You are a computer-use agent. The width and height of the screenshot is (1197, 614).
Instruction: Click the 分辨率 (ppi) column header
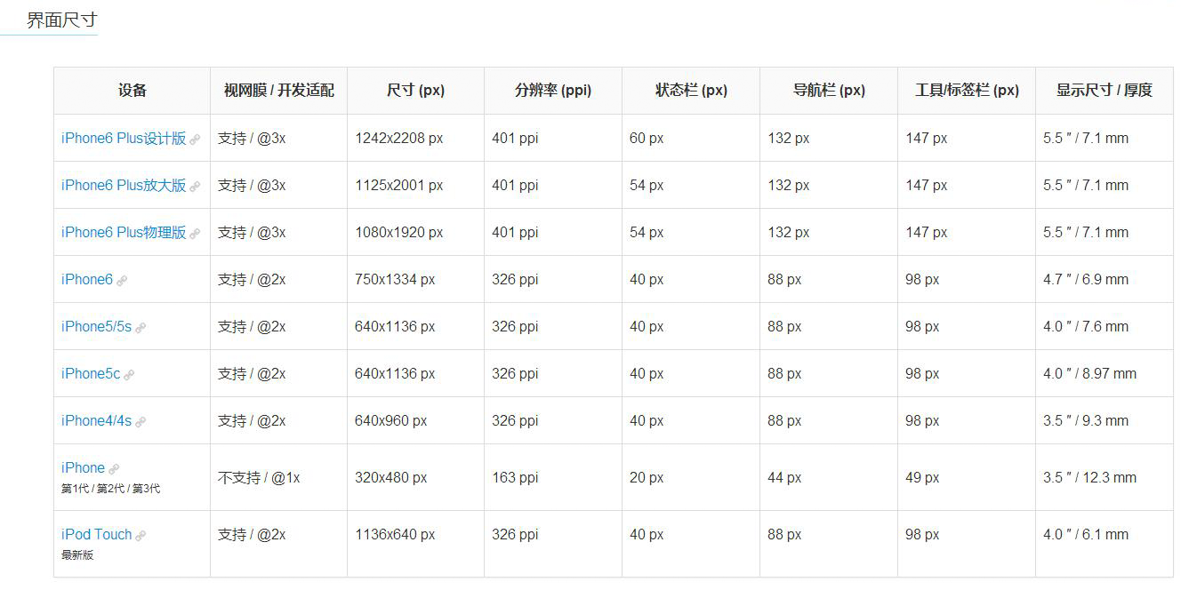pos(552,91)
